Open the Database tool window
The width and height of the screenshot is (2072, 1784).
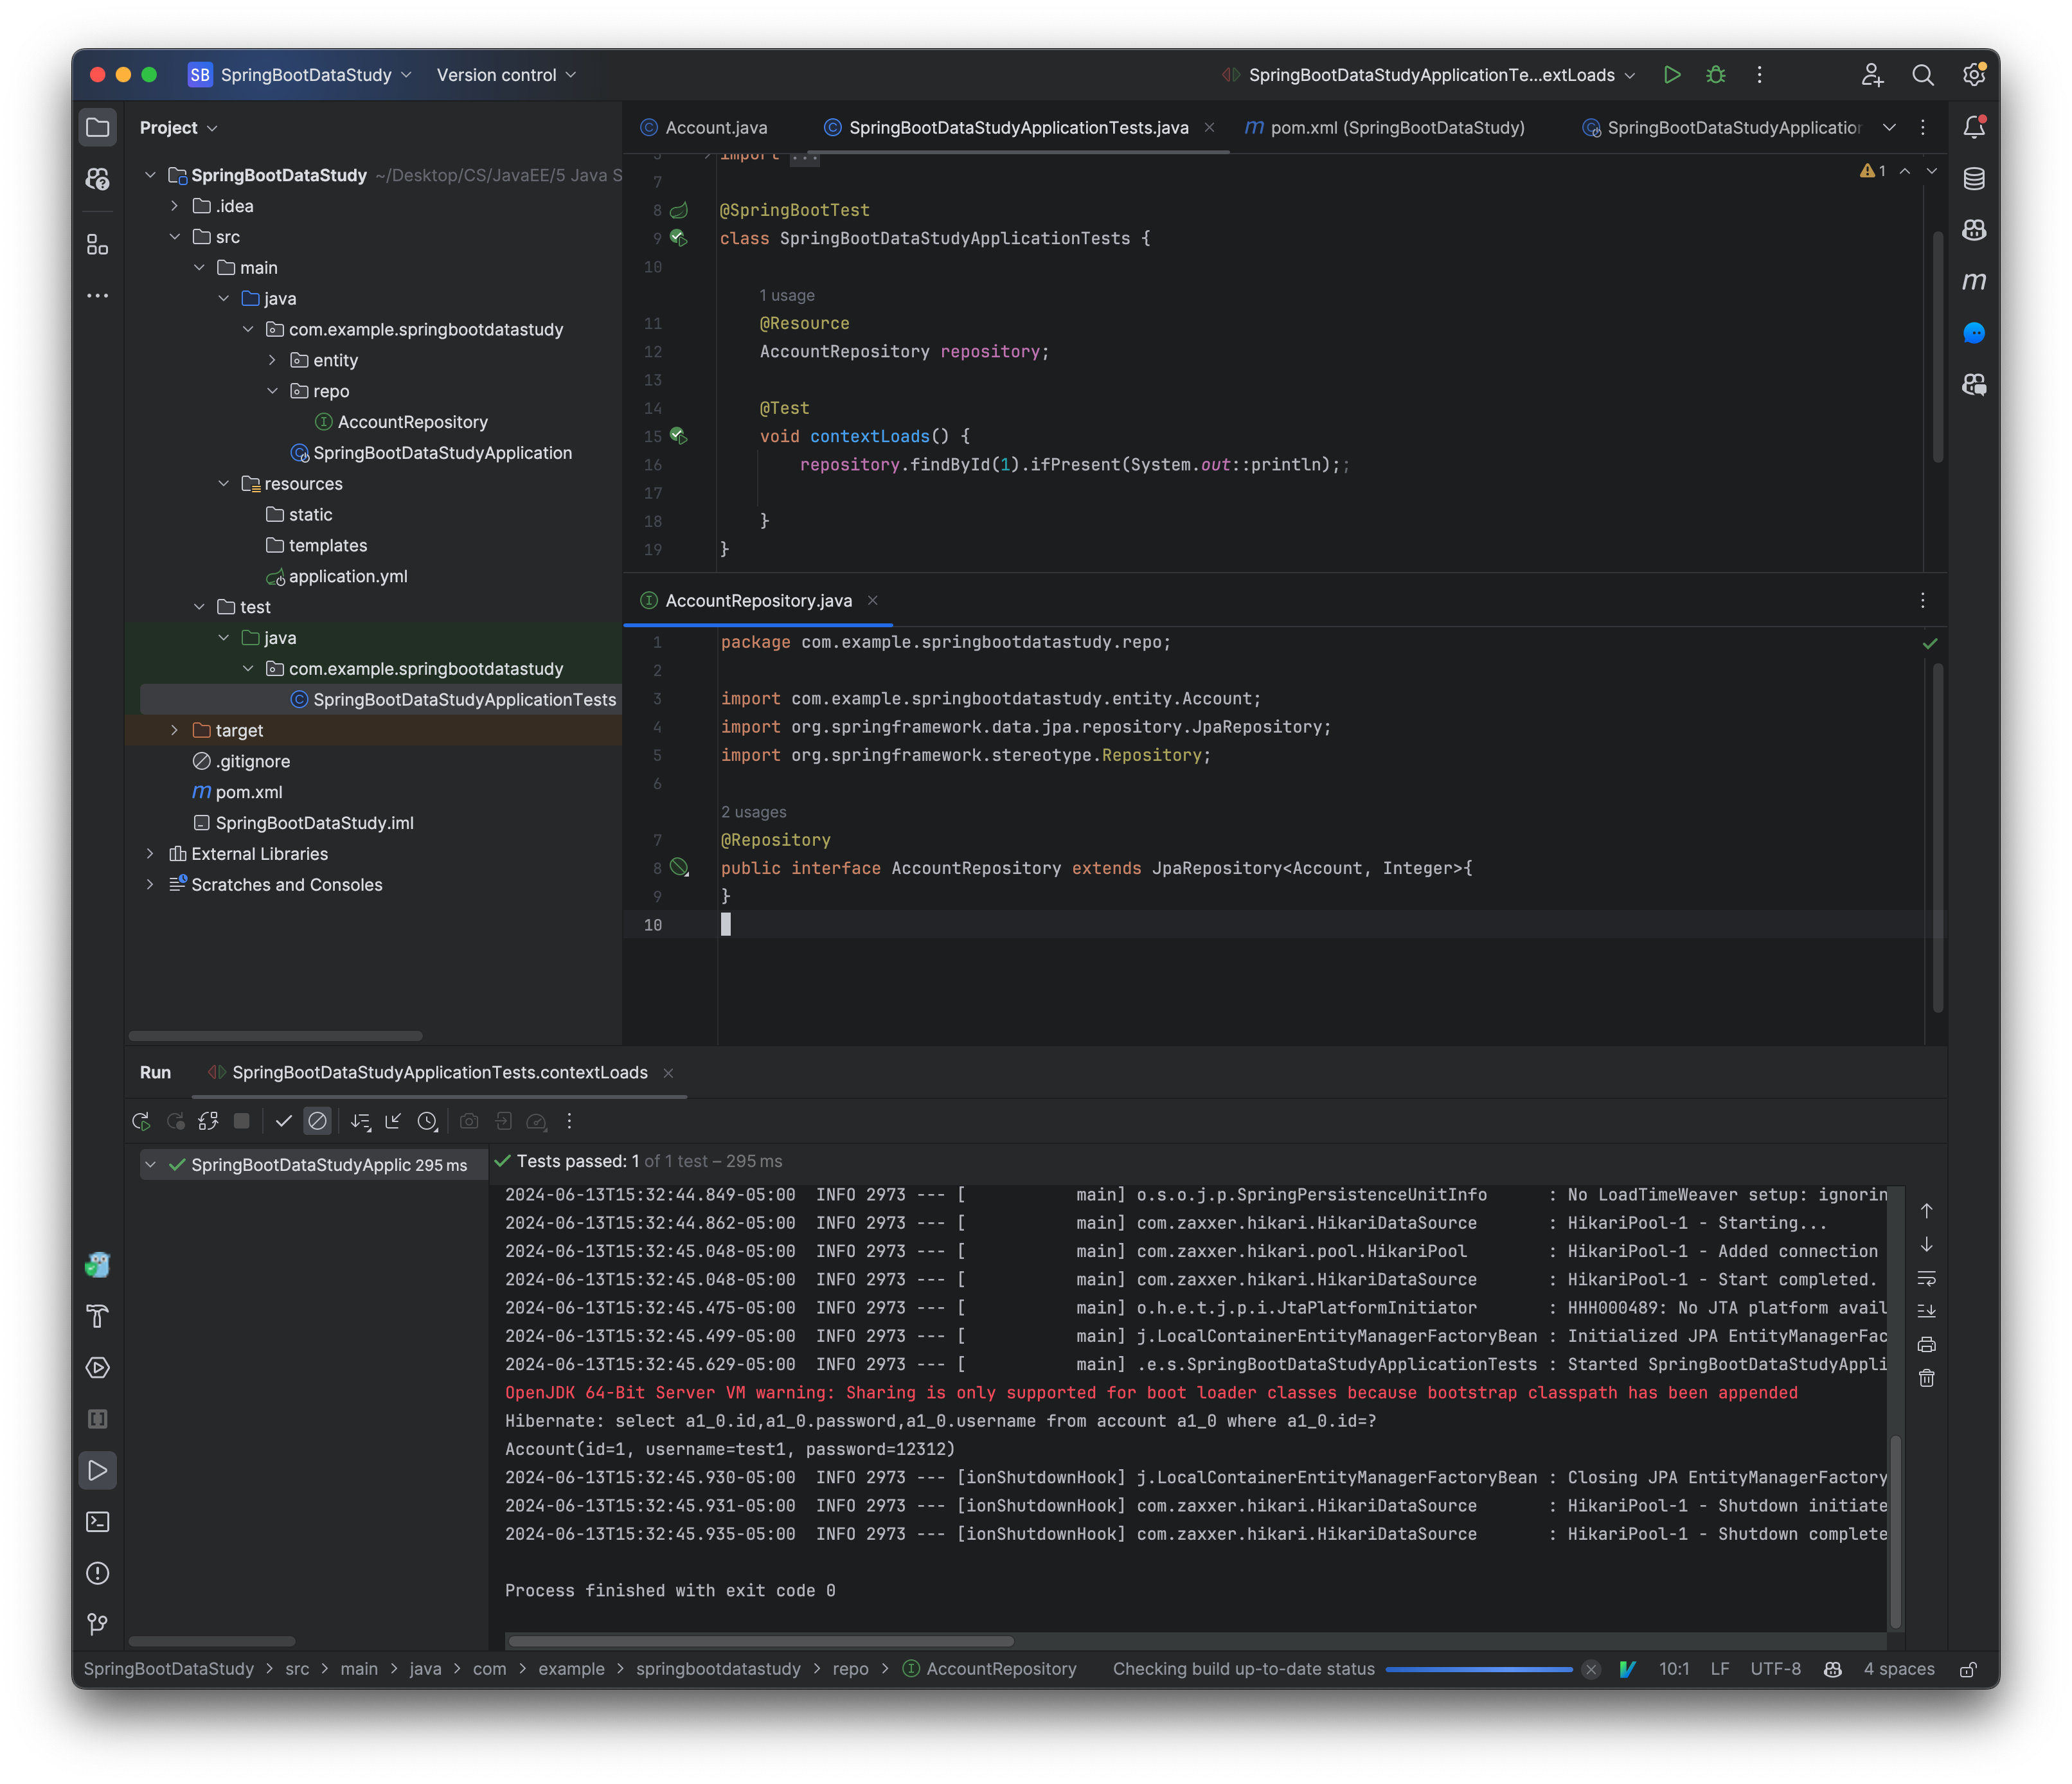coord(1974,179)
